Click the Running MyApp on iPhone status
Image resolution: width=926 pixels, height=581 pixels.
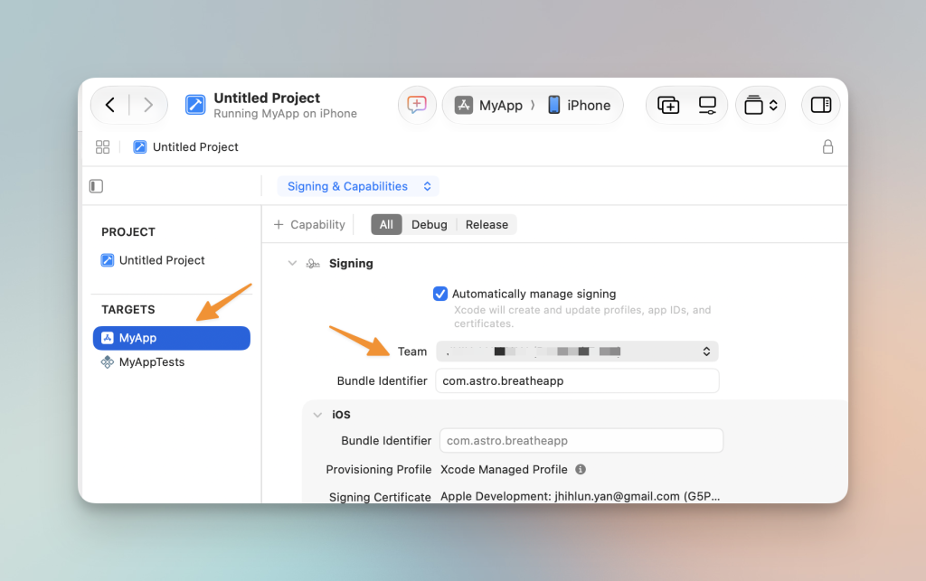point(285,114)
